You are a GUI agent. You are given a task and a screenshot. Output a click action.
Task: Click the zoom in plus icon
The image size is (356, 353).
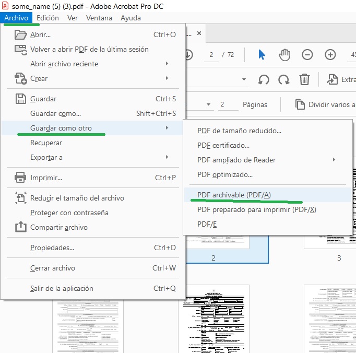330,55
